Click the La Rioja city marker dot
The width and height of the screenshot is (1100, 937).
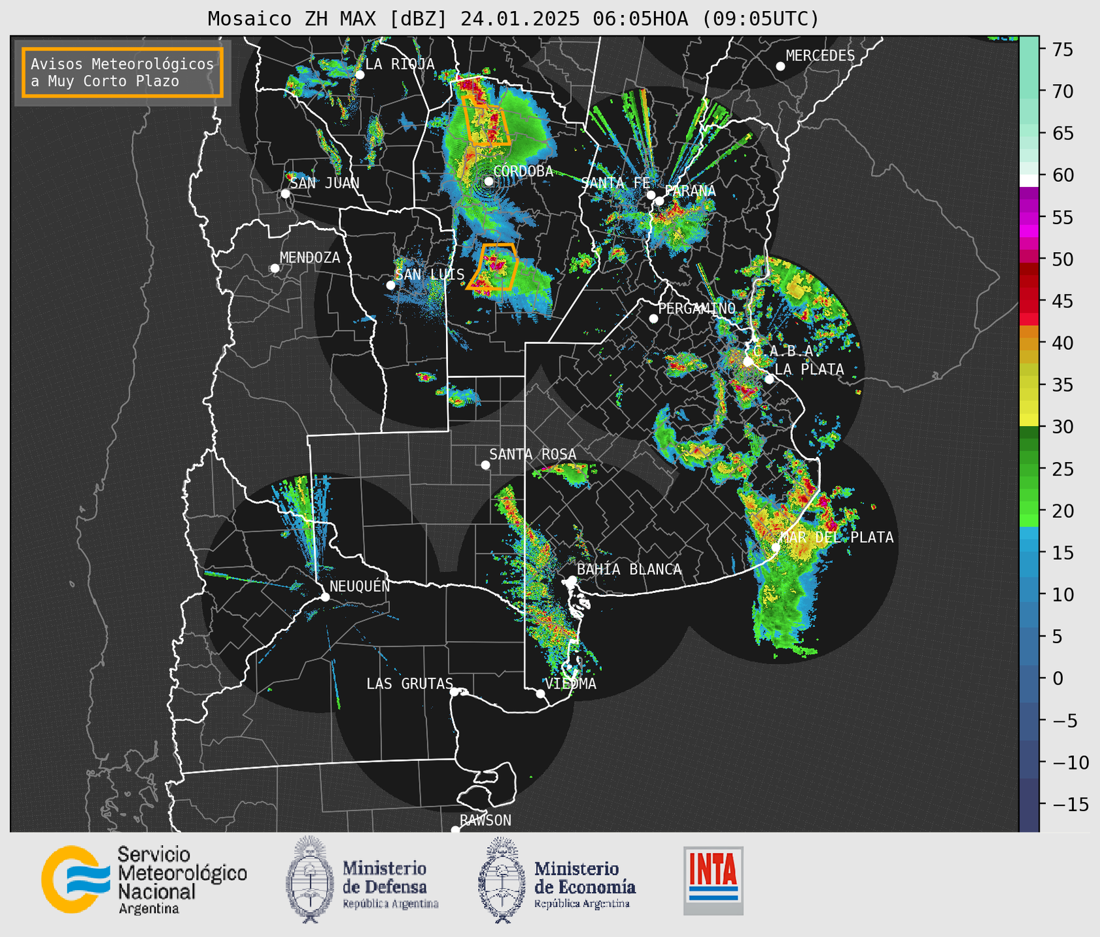[360, 75]
